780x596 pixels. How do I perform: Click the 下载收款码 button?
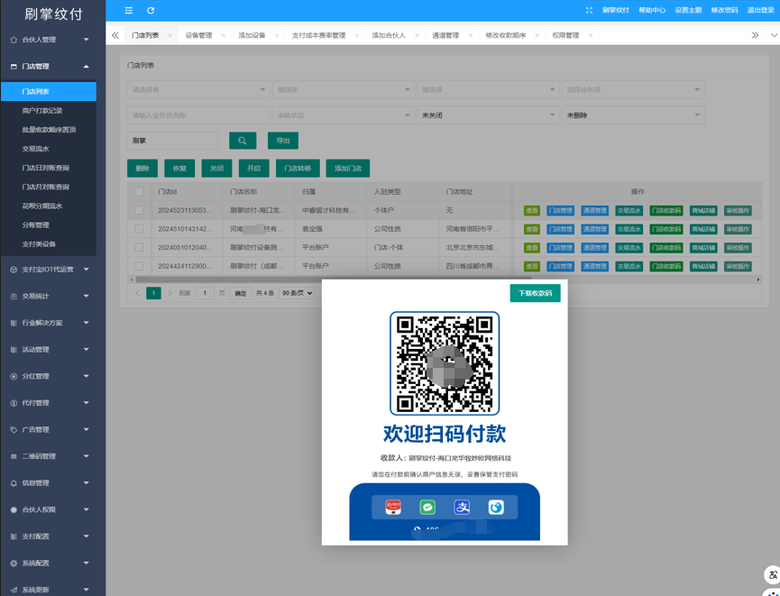tap(535, 293)
